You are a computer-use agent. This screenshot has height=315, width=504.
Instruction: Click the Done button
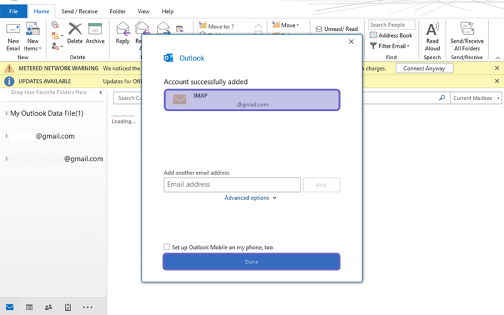[251, 261]
